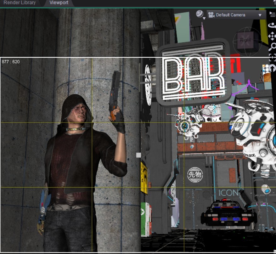The width and height of the screenshot is (276, 254).
Task: Activate the zoom magnifier camera control
Action: coord(273,47)
